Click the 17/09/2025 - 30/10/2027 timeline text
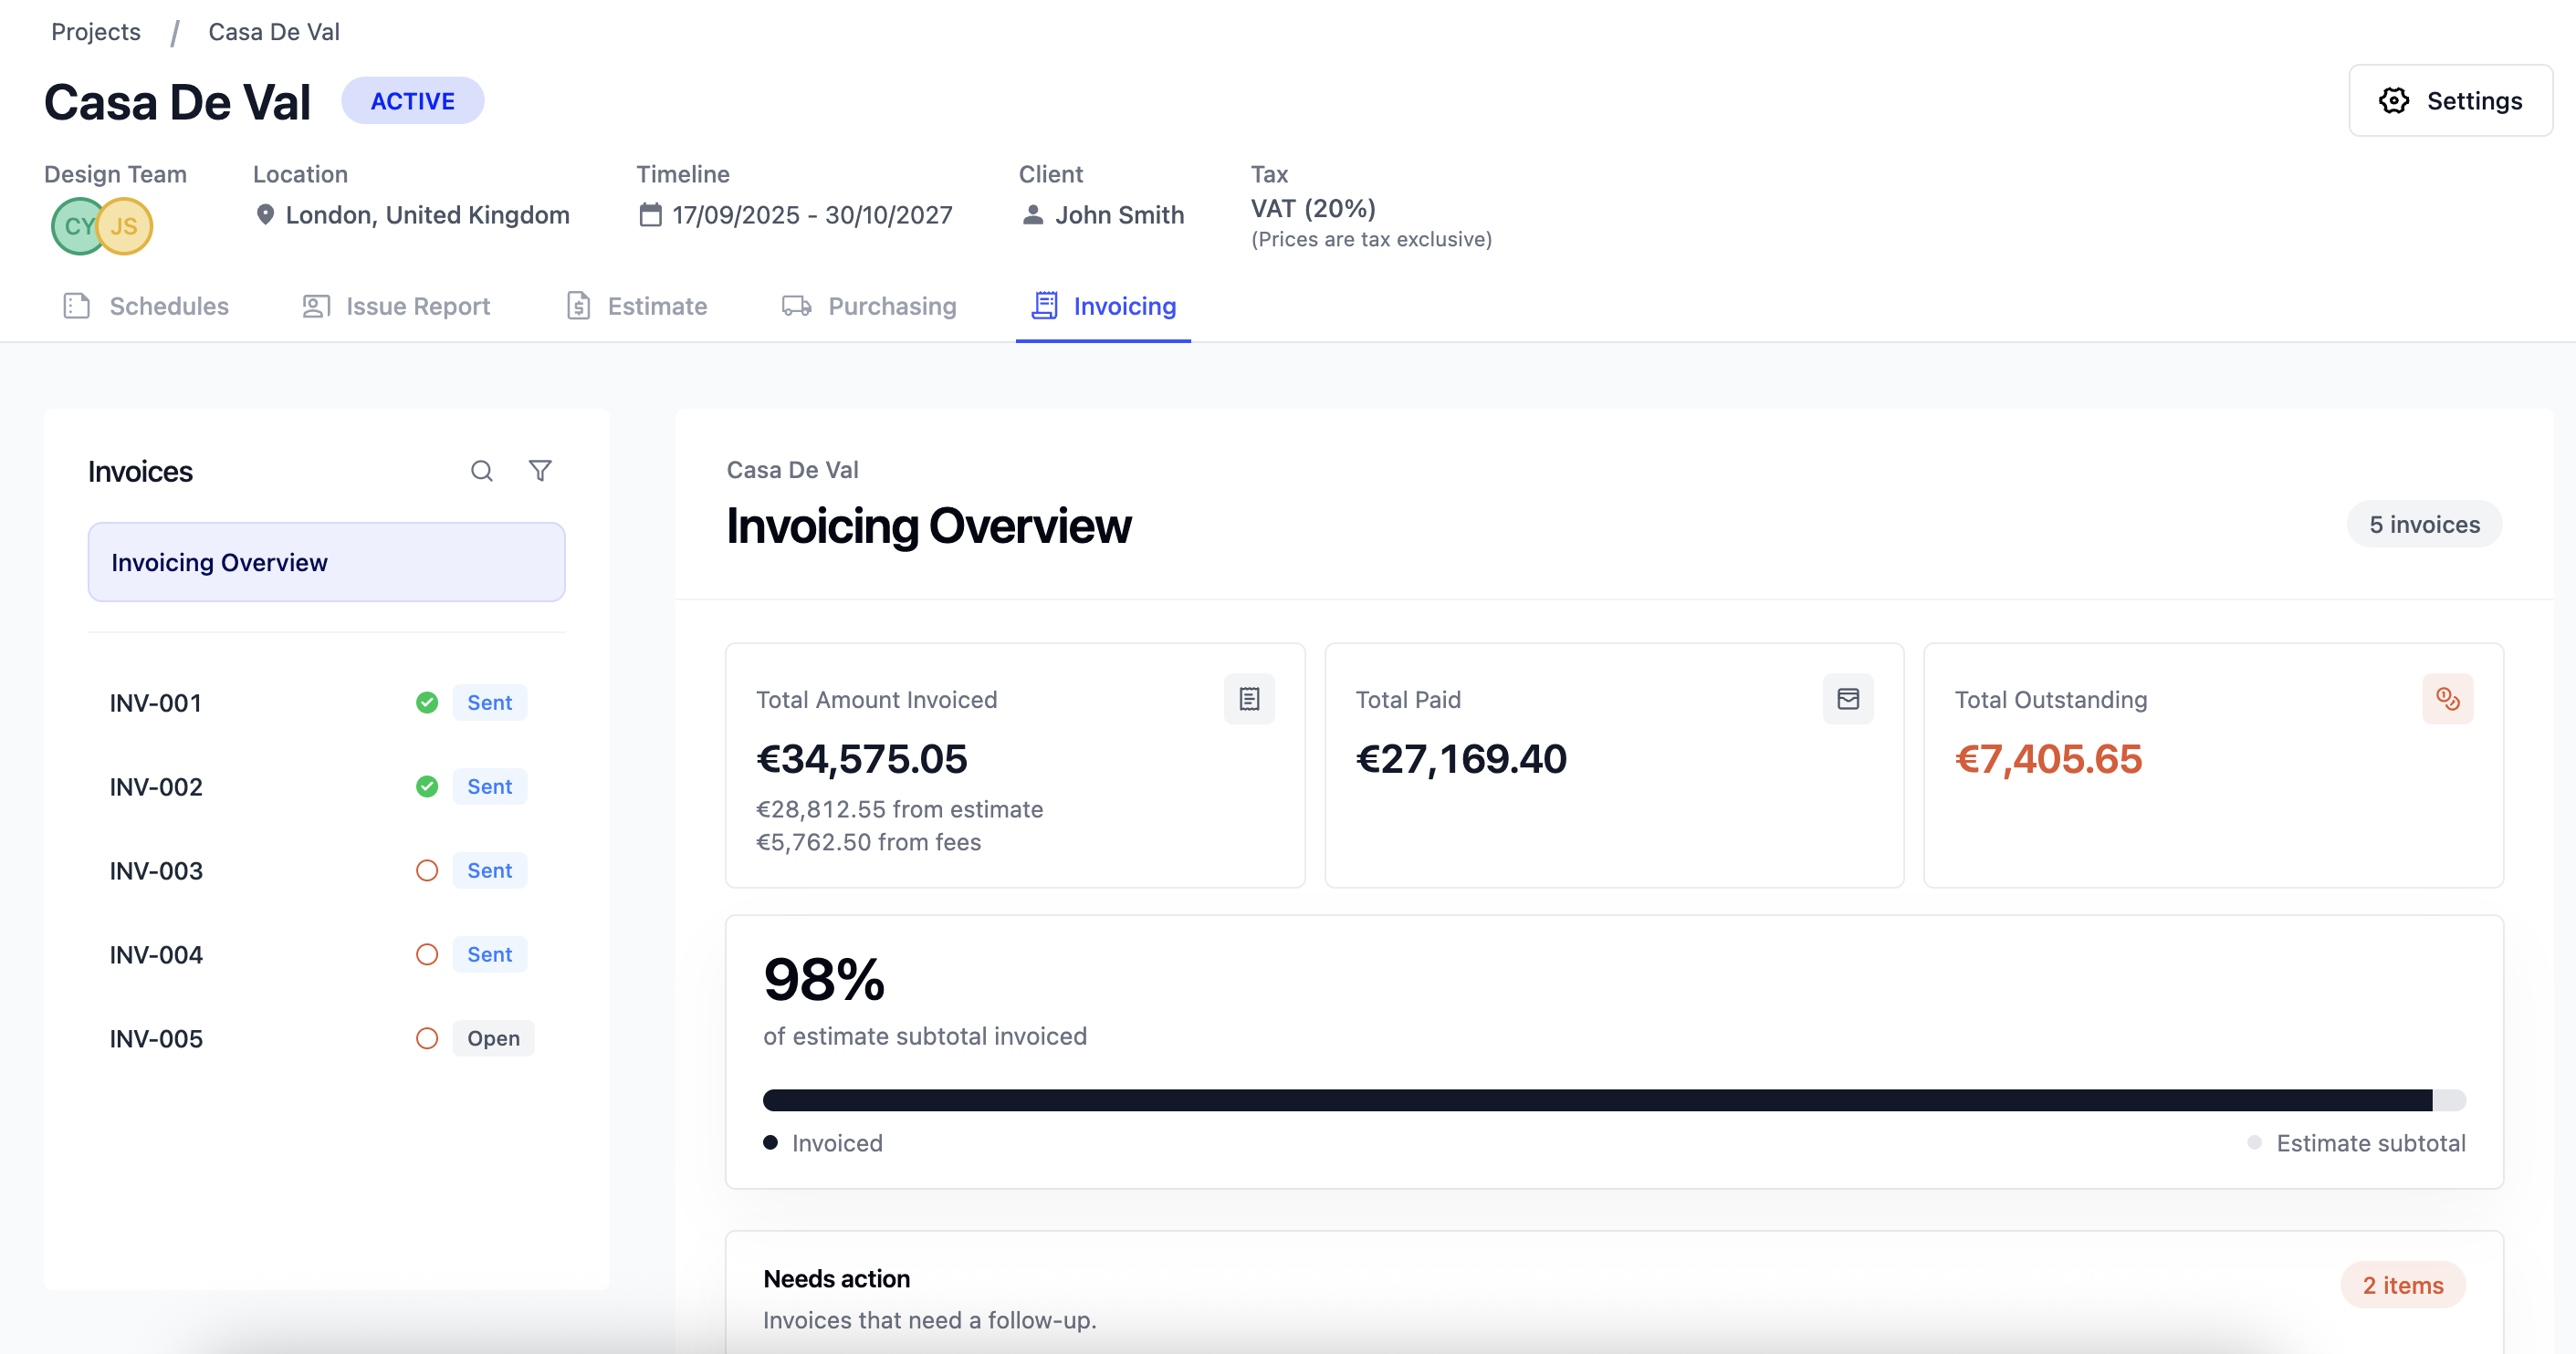This screenshot has width=2576, height=1354. (x=812, y=214)
